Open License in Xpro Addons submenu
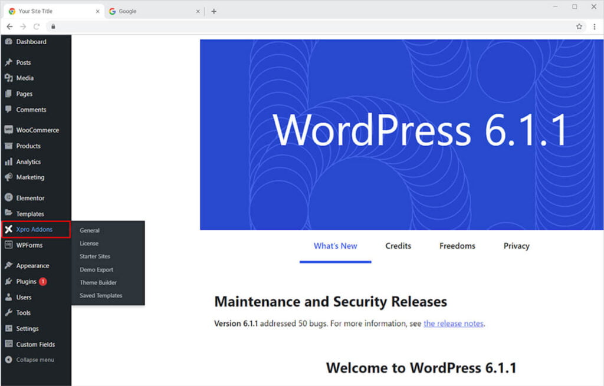The height and width of the screenshot is (386, 604). [89, 243]
